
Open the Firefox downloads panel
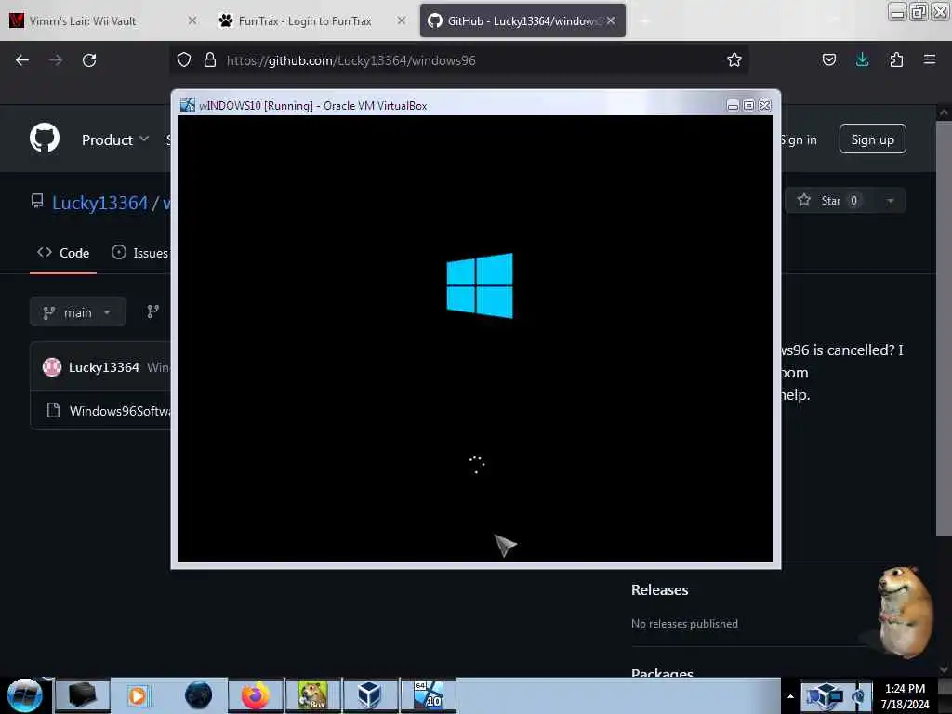click(x=862, y=59)
